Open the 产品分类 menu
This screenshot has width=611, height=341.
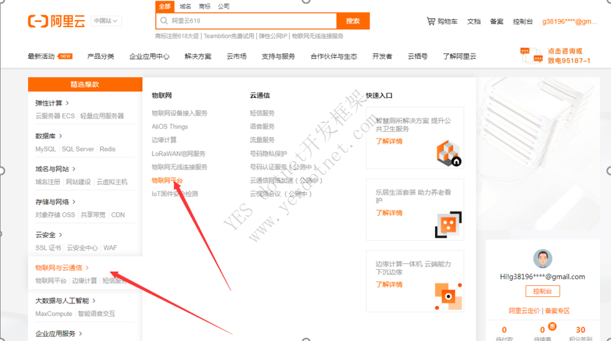100,56
